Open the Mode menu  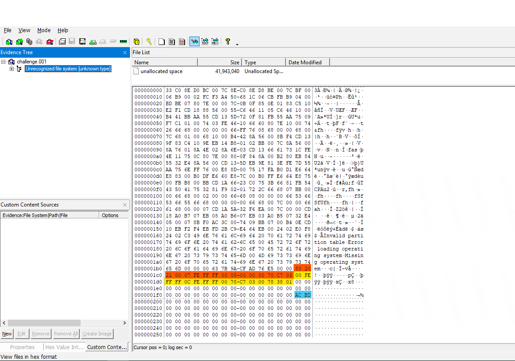click(x=44, y=30)
